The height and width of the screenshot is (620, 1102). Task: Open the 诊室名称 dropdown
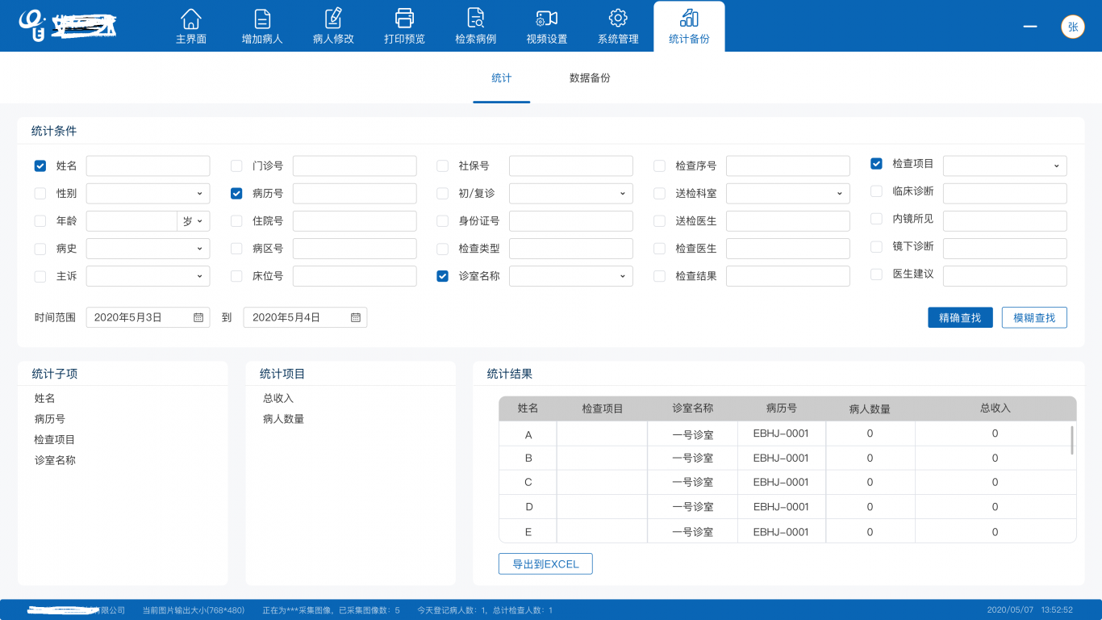coord(571,275)
